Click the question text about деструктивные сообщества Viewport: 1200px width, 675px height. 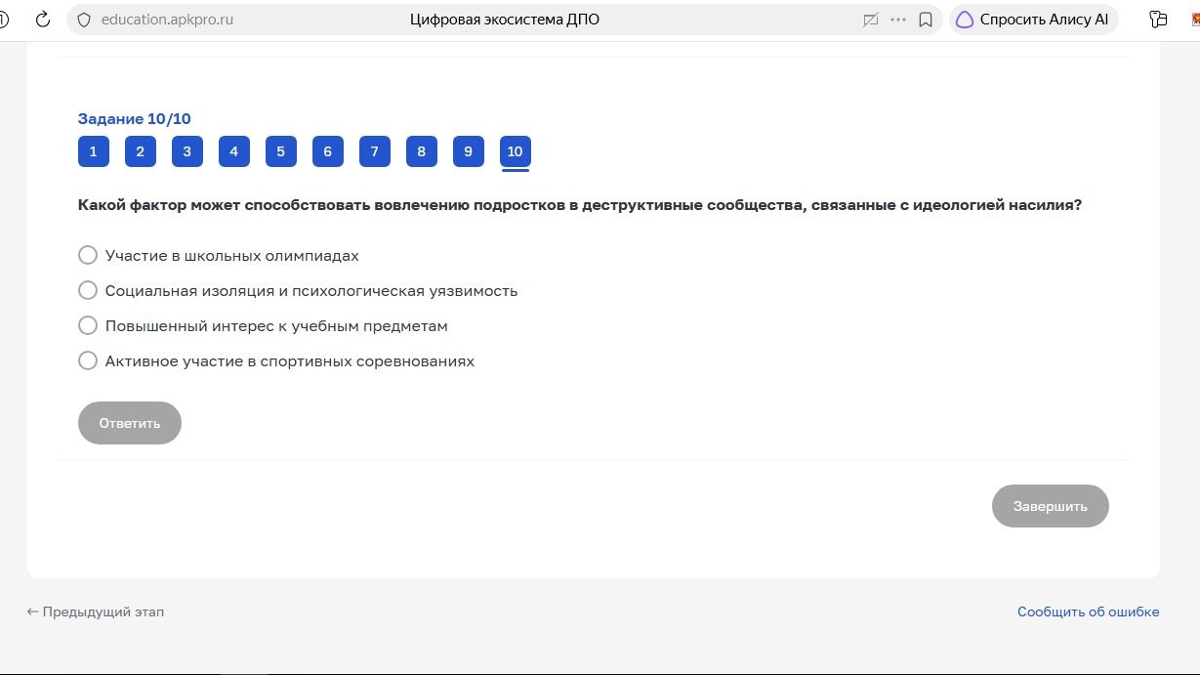pos(580,206)
